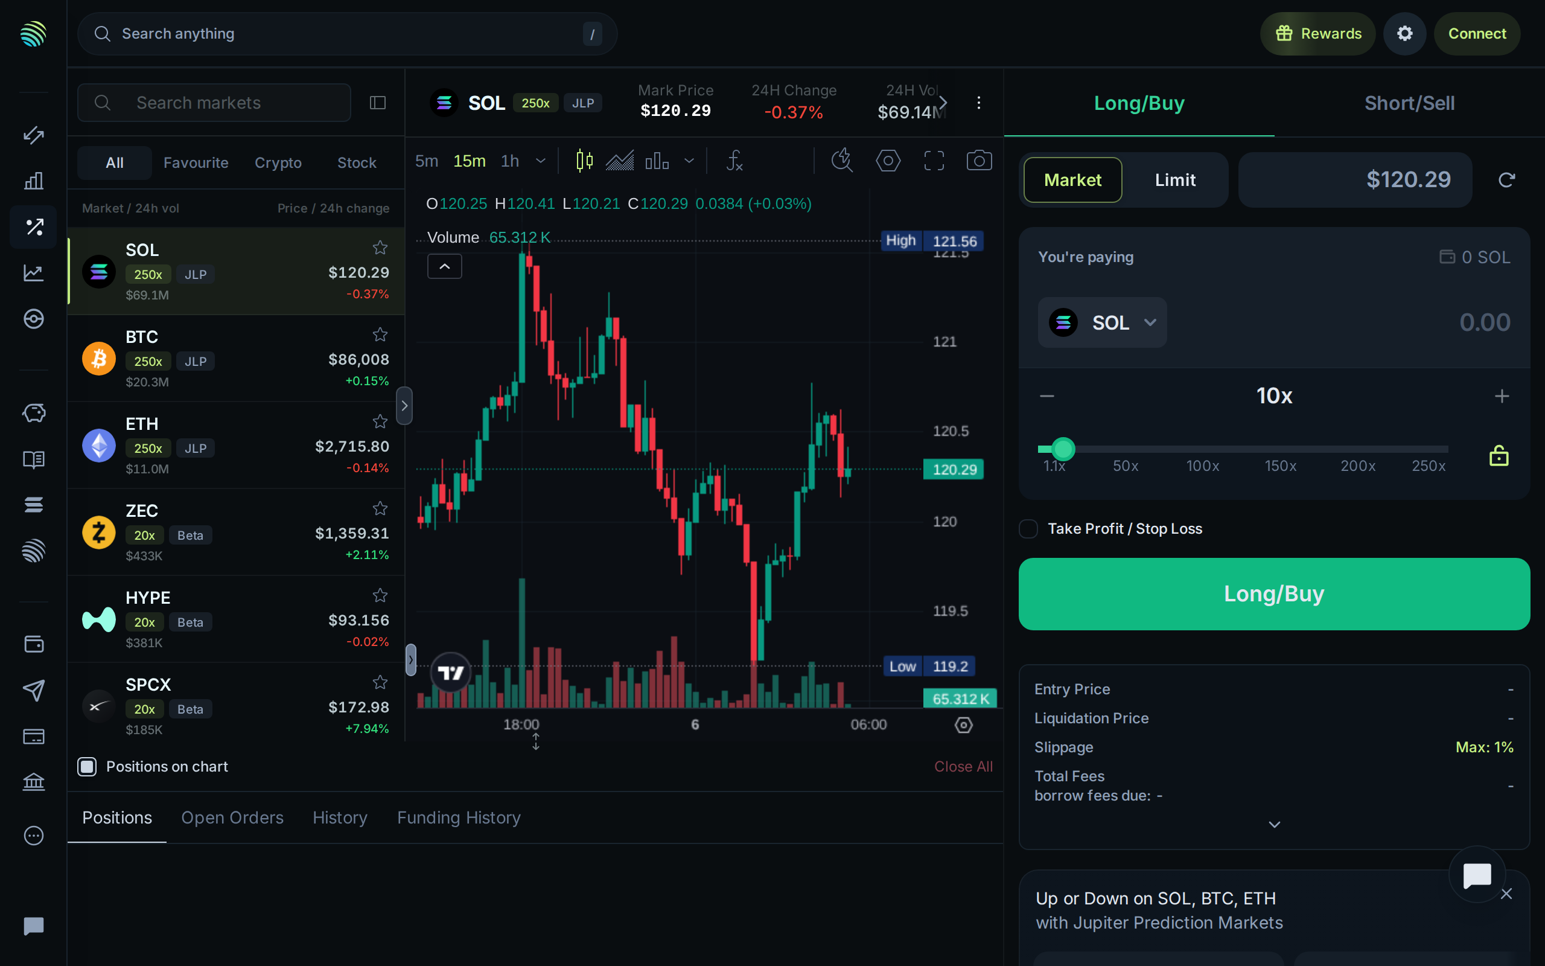Select the BTC market row

click(235, 359)
